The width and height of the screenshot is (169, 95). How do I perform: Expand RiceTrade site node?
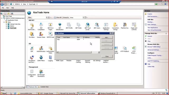pos(6,28)
